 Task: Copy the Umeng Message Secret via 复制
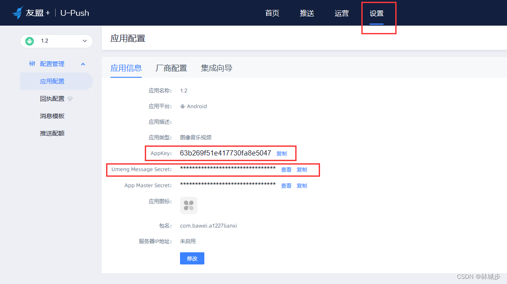tap(302, 170)
